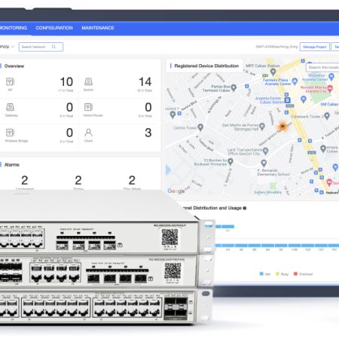Click the MRT Cubao Station map pin

[x=273, y=72]
